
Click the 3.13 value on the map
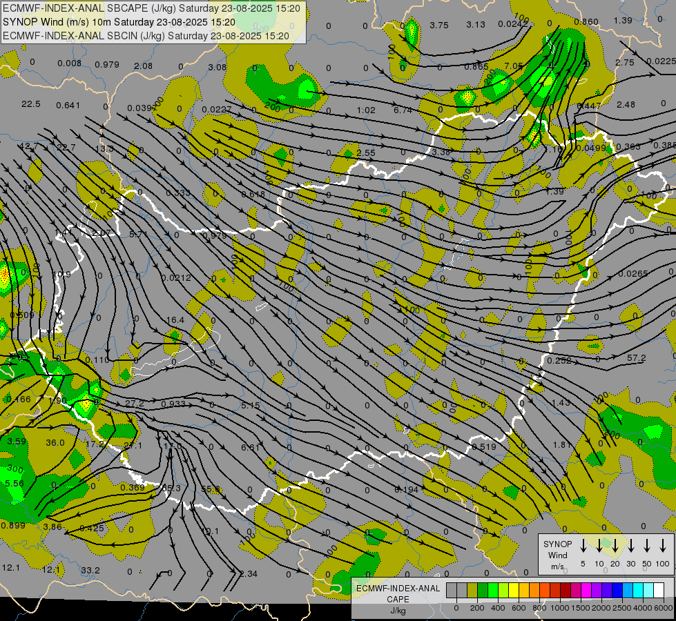(x=476, y=25)
